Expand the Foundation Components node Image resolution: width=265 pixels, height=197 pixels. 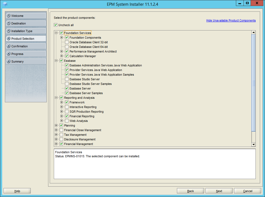pos(61,37)
